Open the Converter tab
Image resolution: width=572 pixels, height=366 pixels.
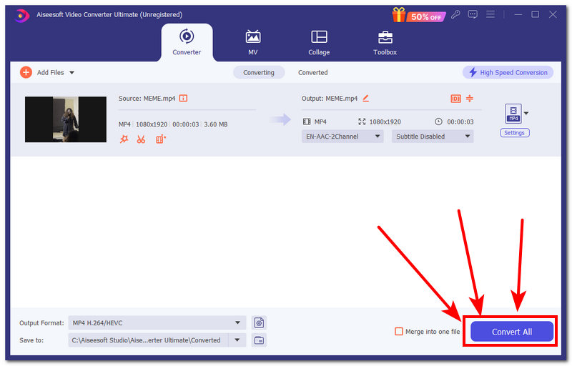click(187, 42)
